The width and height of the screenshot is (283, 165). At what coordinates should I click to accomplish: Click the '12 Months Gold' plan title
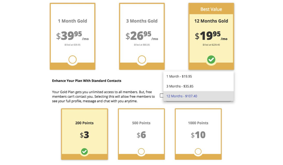click(211, 21)
